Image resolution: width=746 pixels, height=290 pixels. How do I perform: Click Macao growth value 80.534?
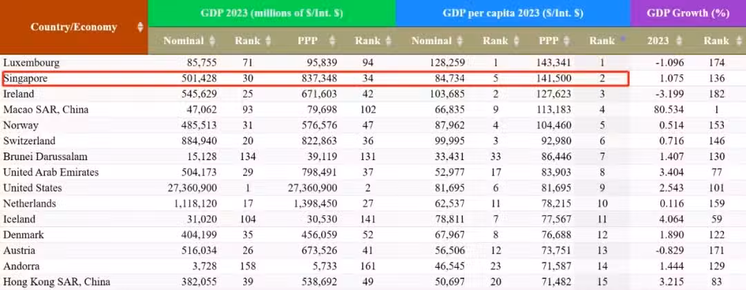click(667, 109)
